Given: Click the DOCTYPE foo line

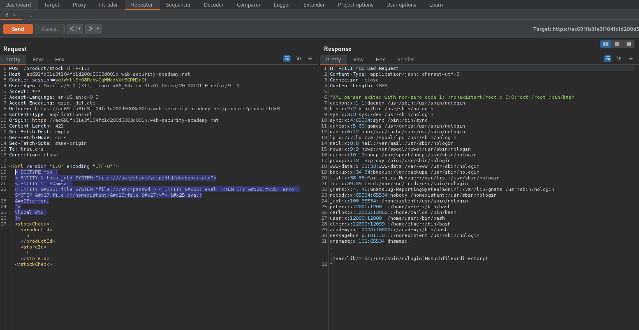Looking at the screenshot, I should pyautogui.click(x=37, y=172).
